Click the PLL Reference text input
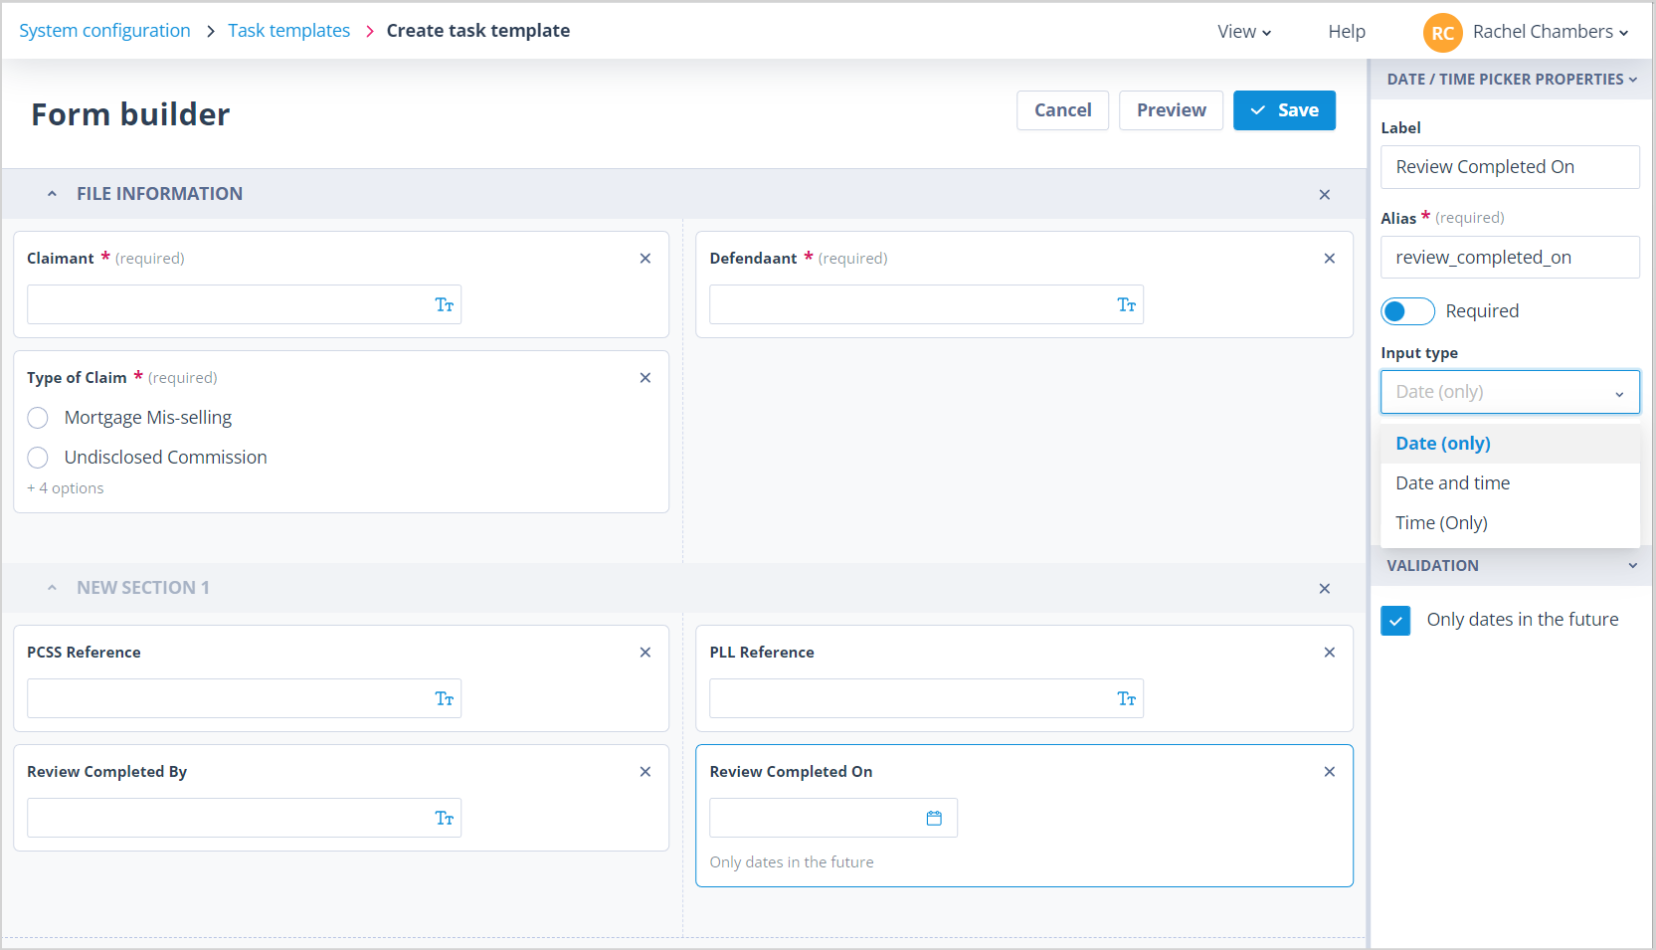Screen dimensions: 1656x950 tap(926, 699)
